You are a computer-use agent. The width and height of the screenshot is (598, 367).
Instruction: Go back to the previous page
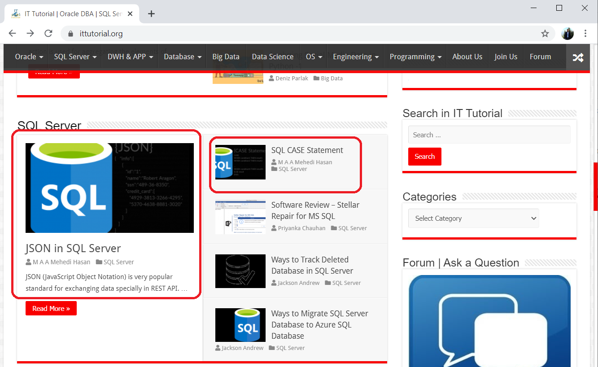pos(12,33)
